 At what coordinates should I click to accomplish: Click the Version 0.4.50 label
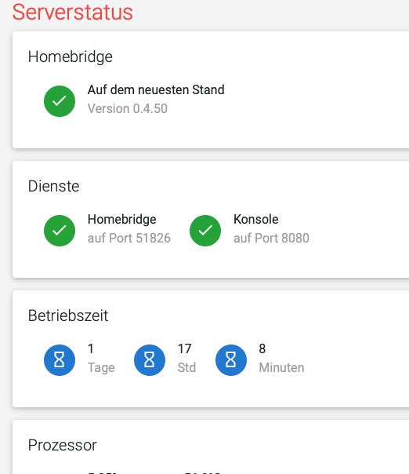[128, 108]
